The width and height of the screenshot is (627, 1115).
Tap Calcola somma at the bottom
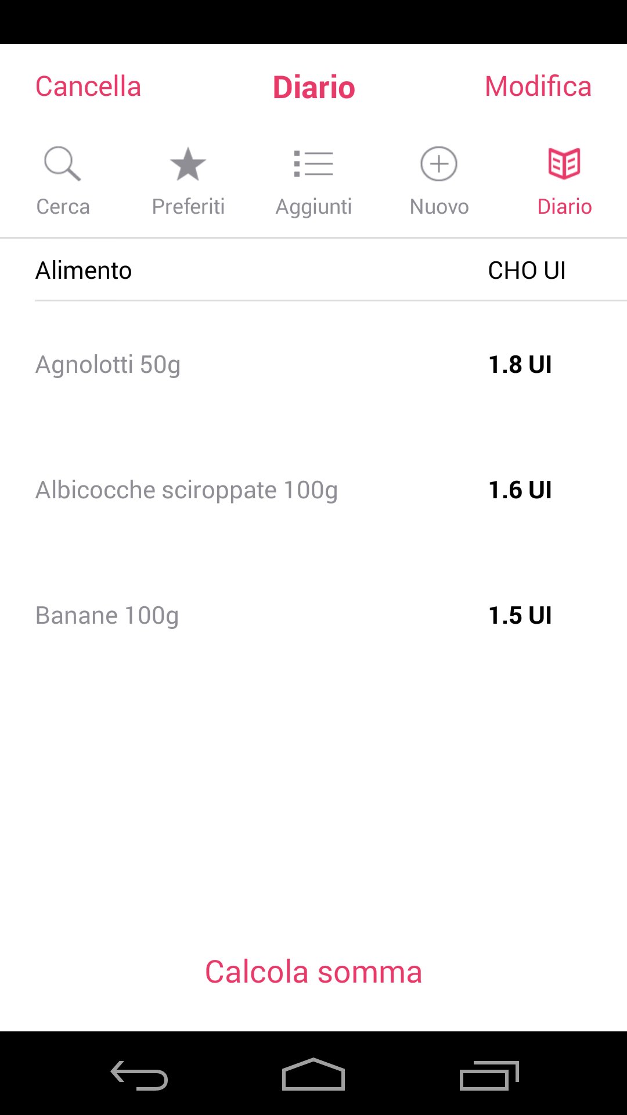coord(313,972)
